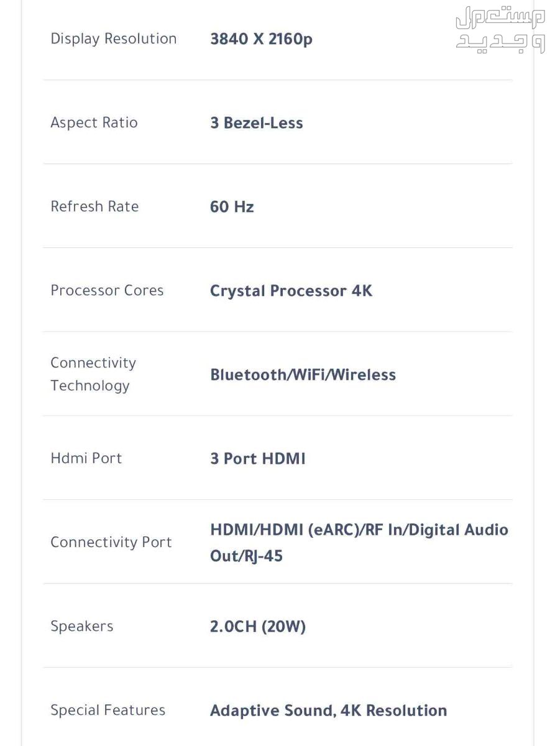Click the Bluetooth/WiFi/Wireless value
Viewport: 555px width, 746px height.
click(x=303, y=375)
